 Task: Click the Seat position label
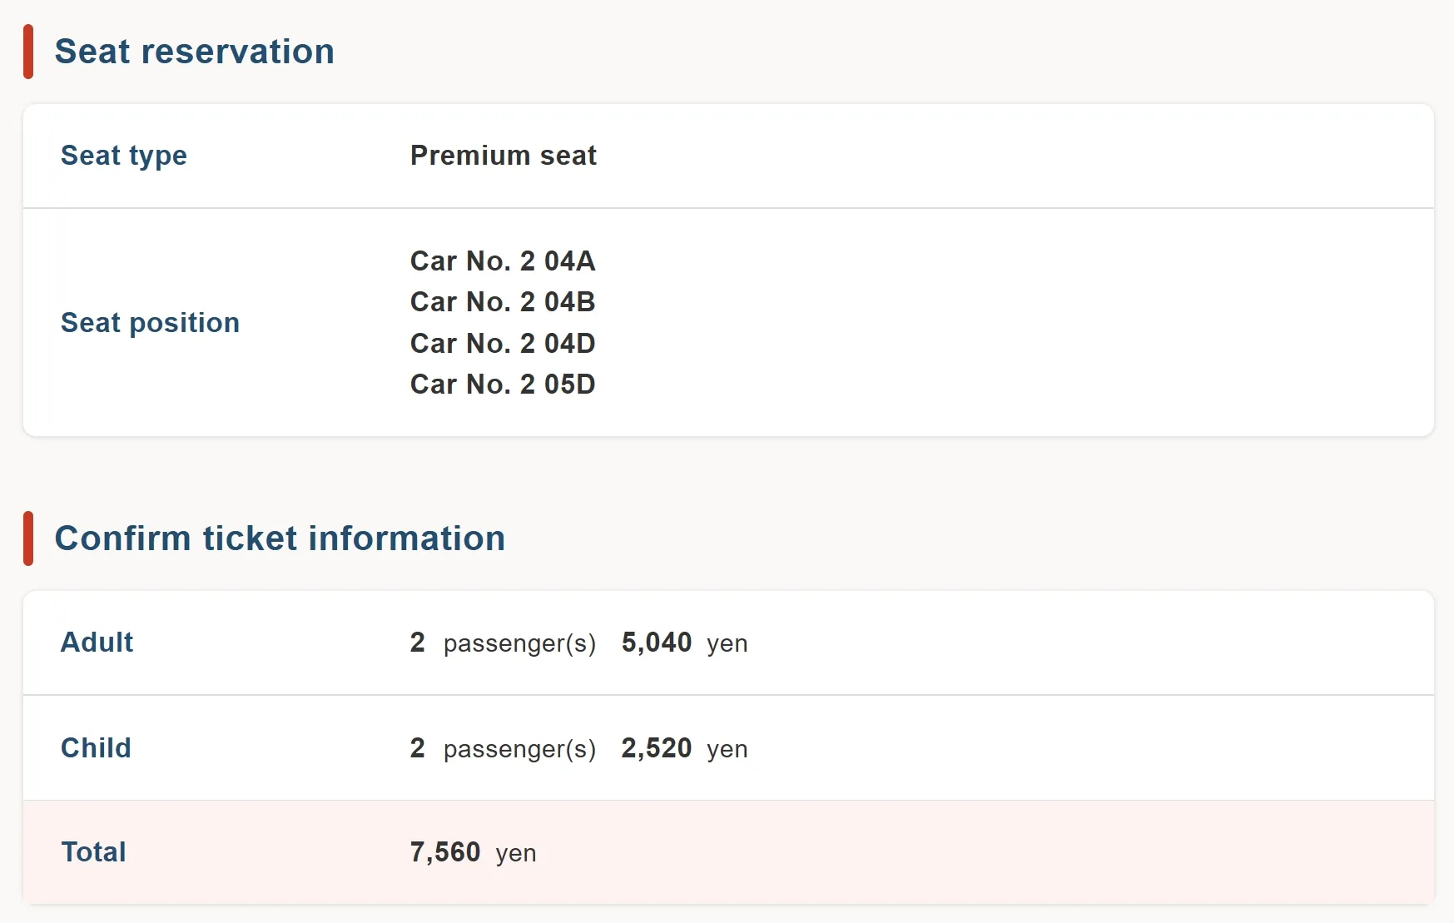point(150,323)
